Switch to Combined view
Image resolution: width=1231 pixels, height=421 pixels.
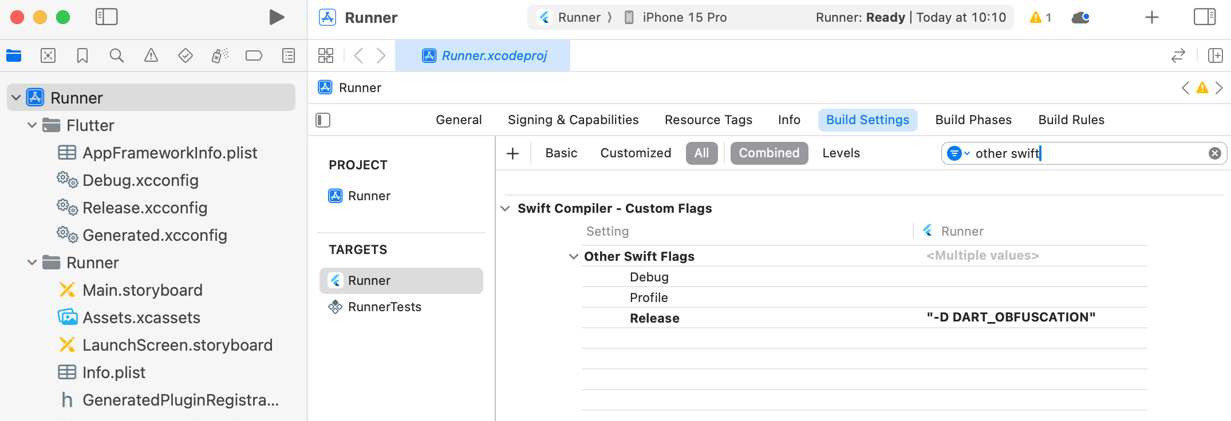pyautogui.click(x=769, y=153)
